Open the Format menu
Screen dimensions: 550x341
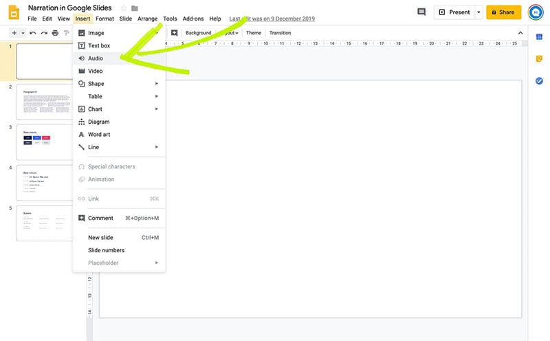click(104, 19)
